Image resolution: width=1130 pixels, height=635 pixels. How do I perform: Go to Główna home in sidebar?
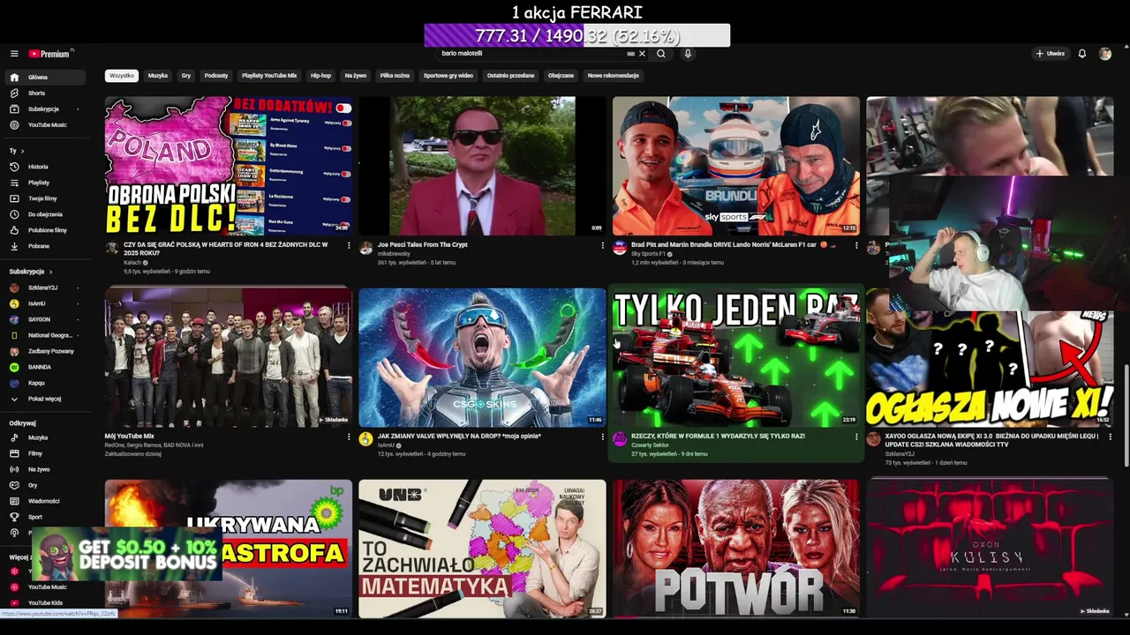coord(44,78)
